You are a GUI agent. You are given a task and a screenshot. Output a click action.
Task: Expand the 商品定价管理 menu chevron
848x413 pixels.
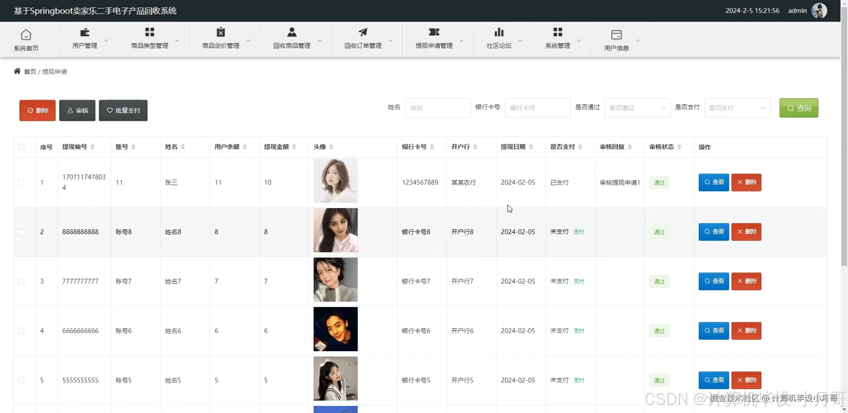(x=248, y=40)
